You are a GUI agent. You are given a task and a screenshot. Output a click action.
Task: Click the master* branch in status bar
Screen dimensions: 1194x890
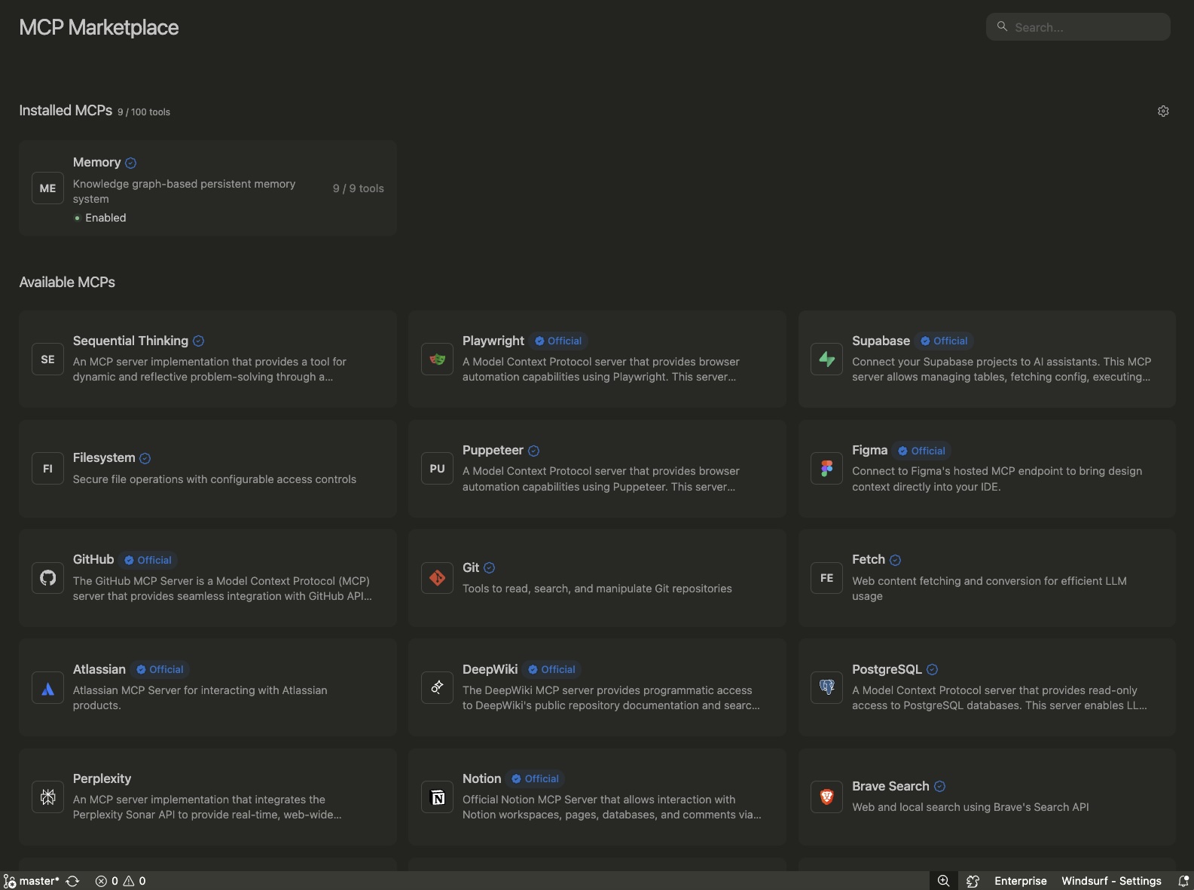tap(32, 881)
